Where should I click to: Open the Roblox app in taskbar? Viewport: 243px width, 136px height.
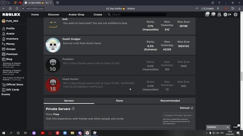pos(95,133)
